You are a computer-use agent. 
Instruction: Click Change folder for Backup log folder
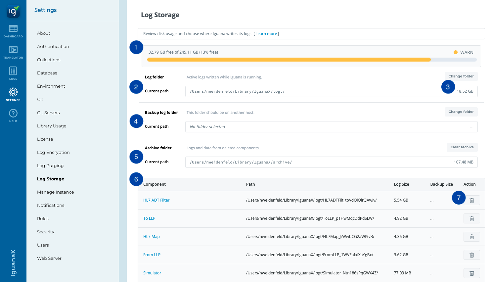point(461,112)
